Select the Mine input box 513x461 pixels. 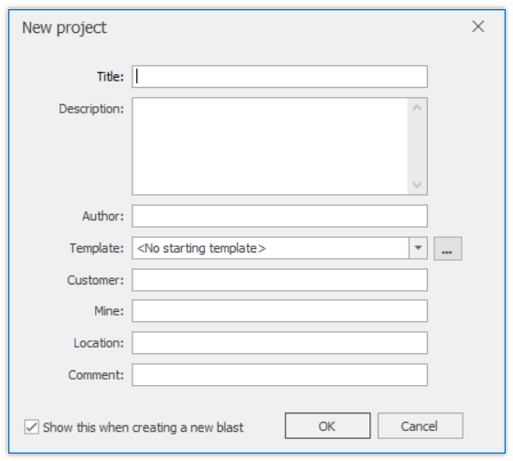click(280, 311)
